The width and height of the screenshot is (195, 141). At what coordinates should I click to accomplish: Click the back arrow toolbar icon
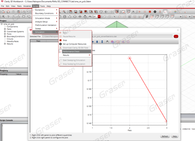pos(106,12)
